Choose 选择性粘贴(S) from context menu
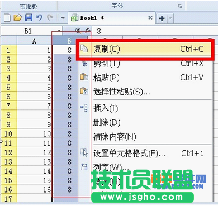This screenshot has width=218, height=206. pyautogui.click(x=145, y=92)
